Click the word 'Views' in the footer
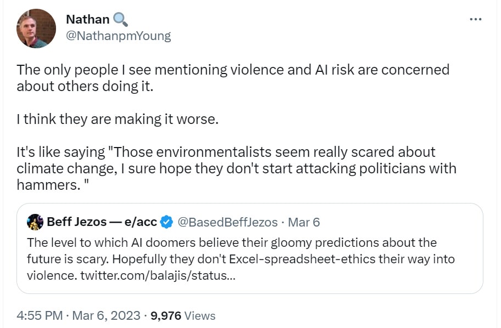Image resolution: width=501 pixels, height=328 pixels. coord(200,316)
